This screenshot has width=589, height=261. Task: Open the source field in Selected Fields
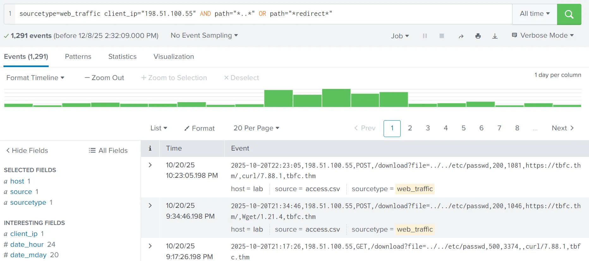[x=21, y=192]
